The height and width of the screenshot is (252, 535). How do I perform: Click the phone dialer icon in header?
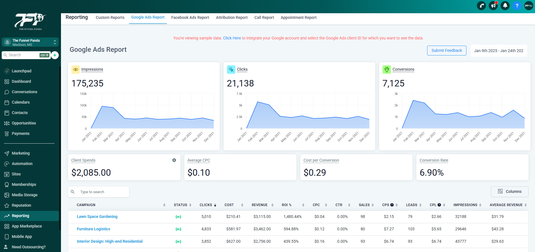pyautogui.click(x=481, y=6)
